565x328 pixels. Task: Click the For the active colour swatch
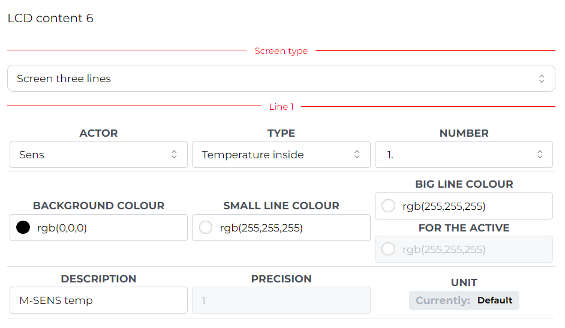coord(389,249)
